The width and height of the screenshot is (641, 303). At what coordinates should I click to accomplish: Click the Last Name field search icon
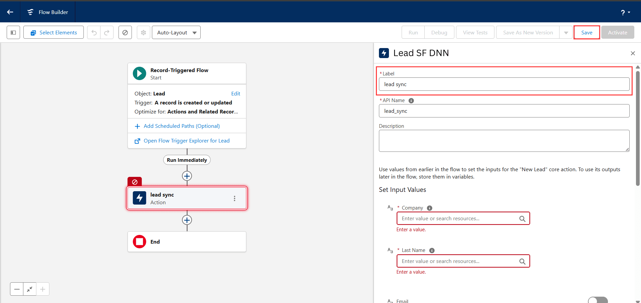(522, 262)
